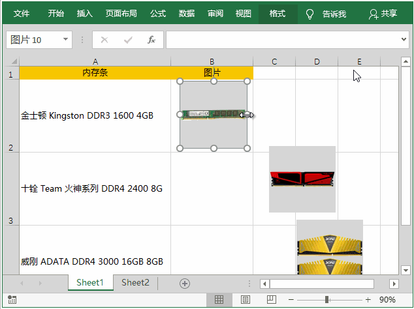Click the bottom-middle picture resize handle
Screen dimensions: 414x309
(x=214, y=149)
